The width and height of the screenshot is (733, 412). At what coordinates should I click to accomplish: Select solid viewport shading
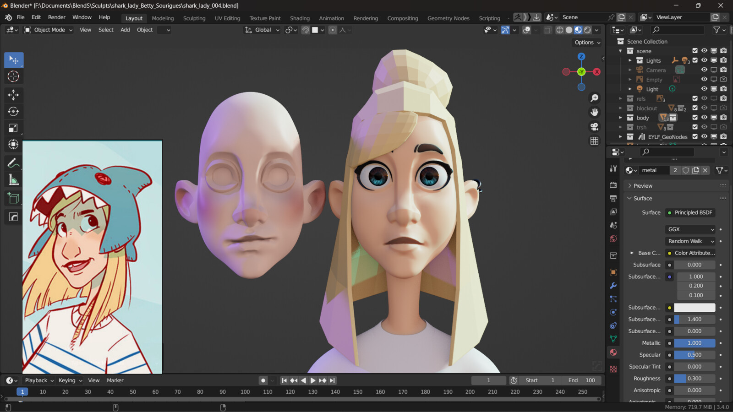(x=569, y=30)
